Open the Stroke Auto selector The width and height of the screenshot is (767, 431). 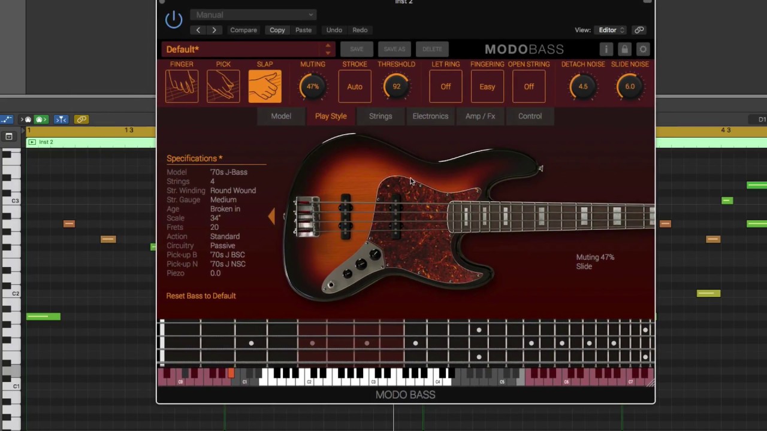(355, 87)
